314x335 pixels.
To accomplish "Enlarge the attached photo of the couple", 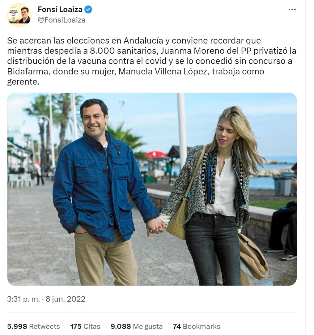I will coord(152,189).
